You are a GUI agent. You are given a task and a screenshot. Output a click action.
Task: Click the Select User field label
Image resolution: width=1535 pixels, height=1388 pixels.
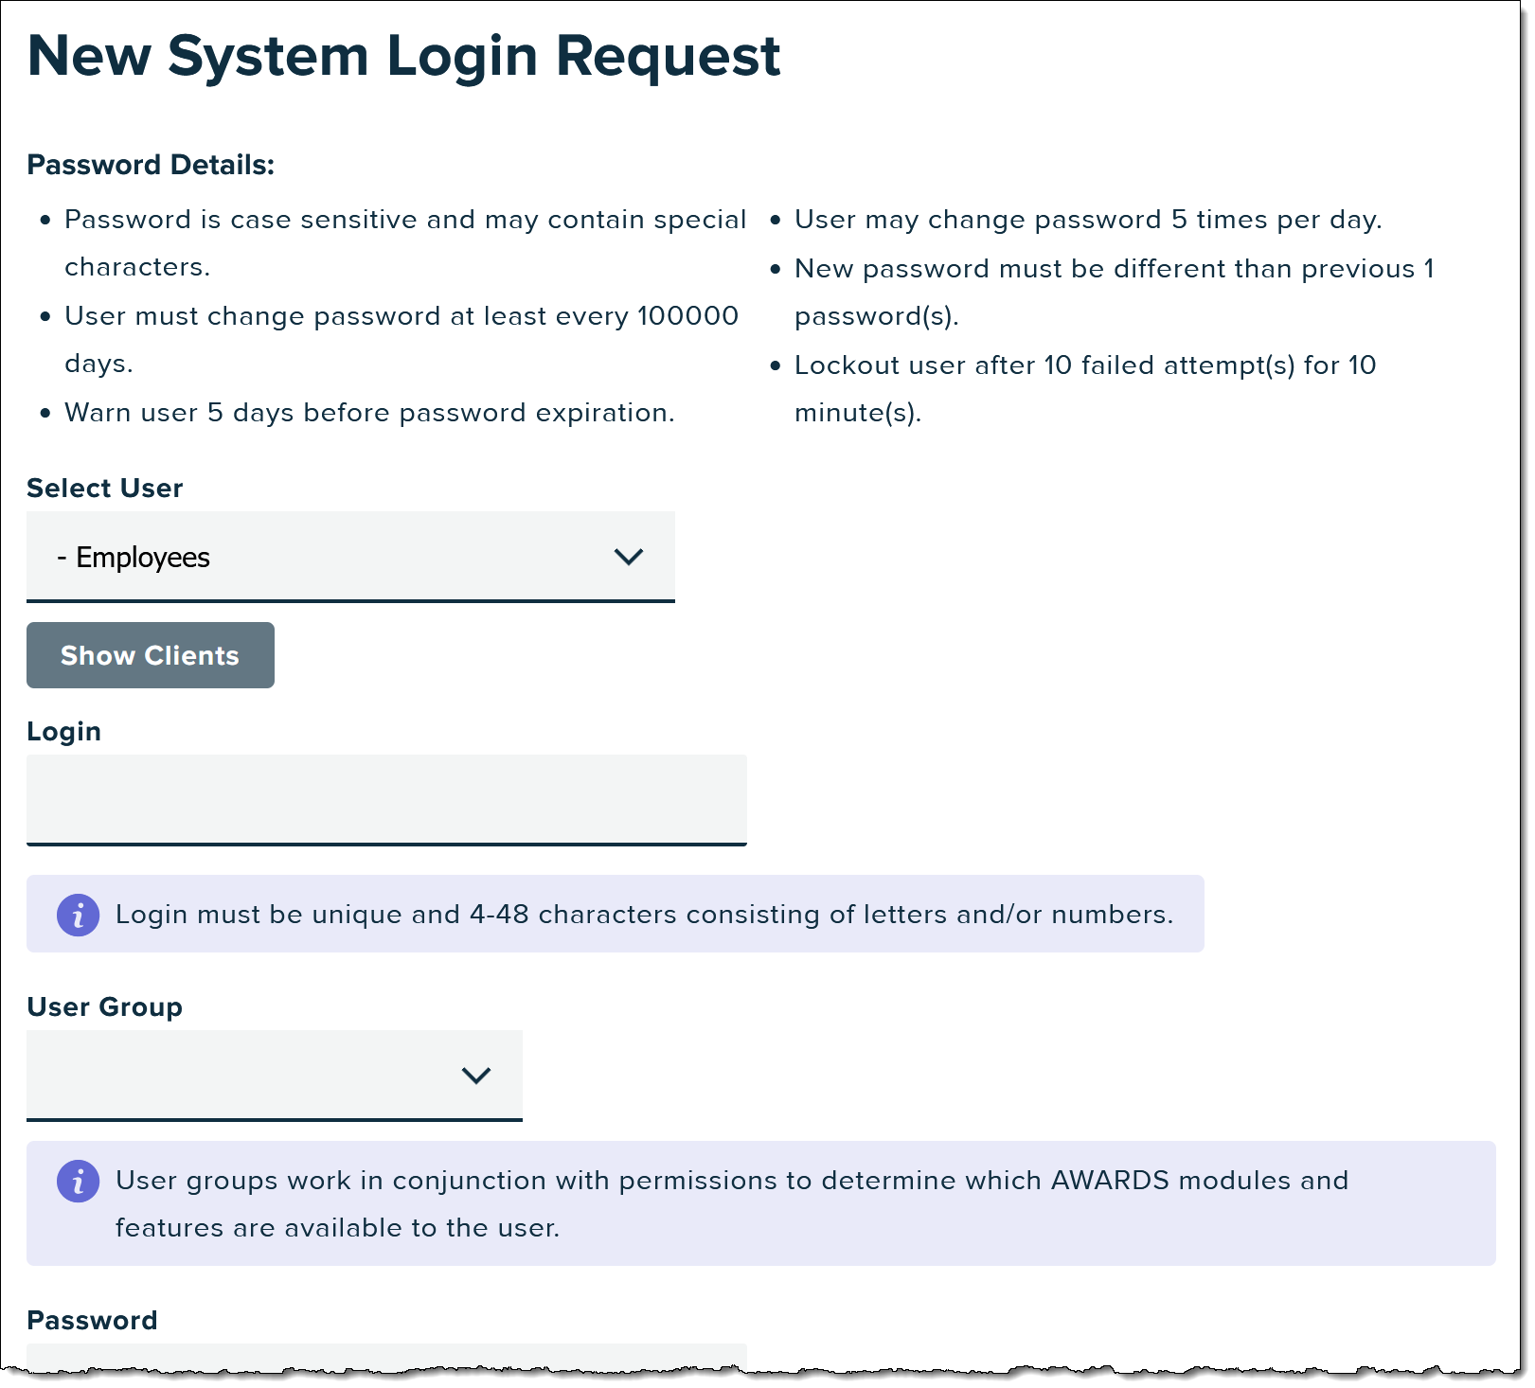[x=104, y=488]
